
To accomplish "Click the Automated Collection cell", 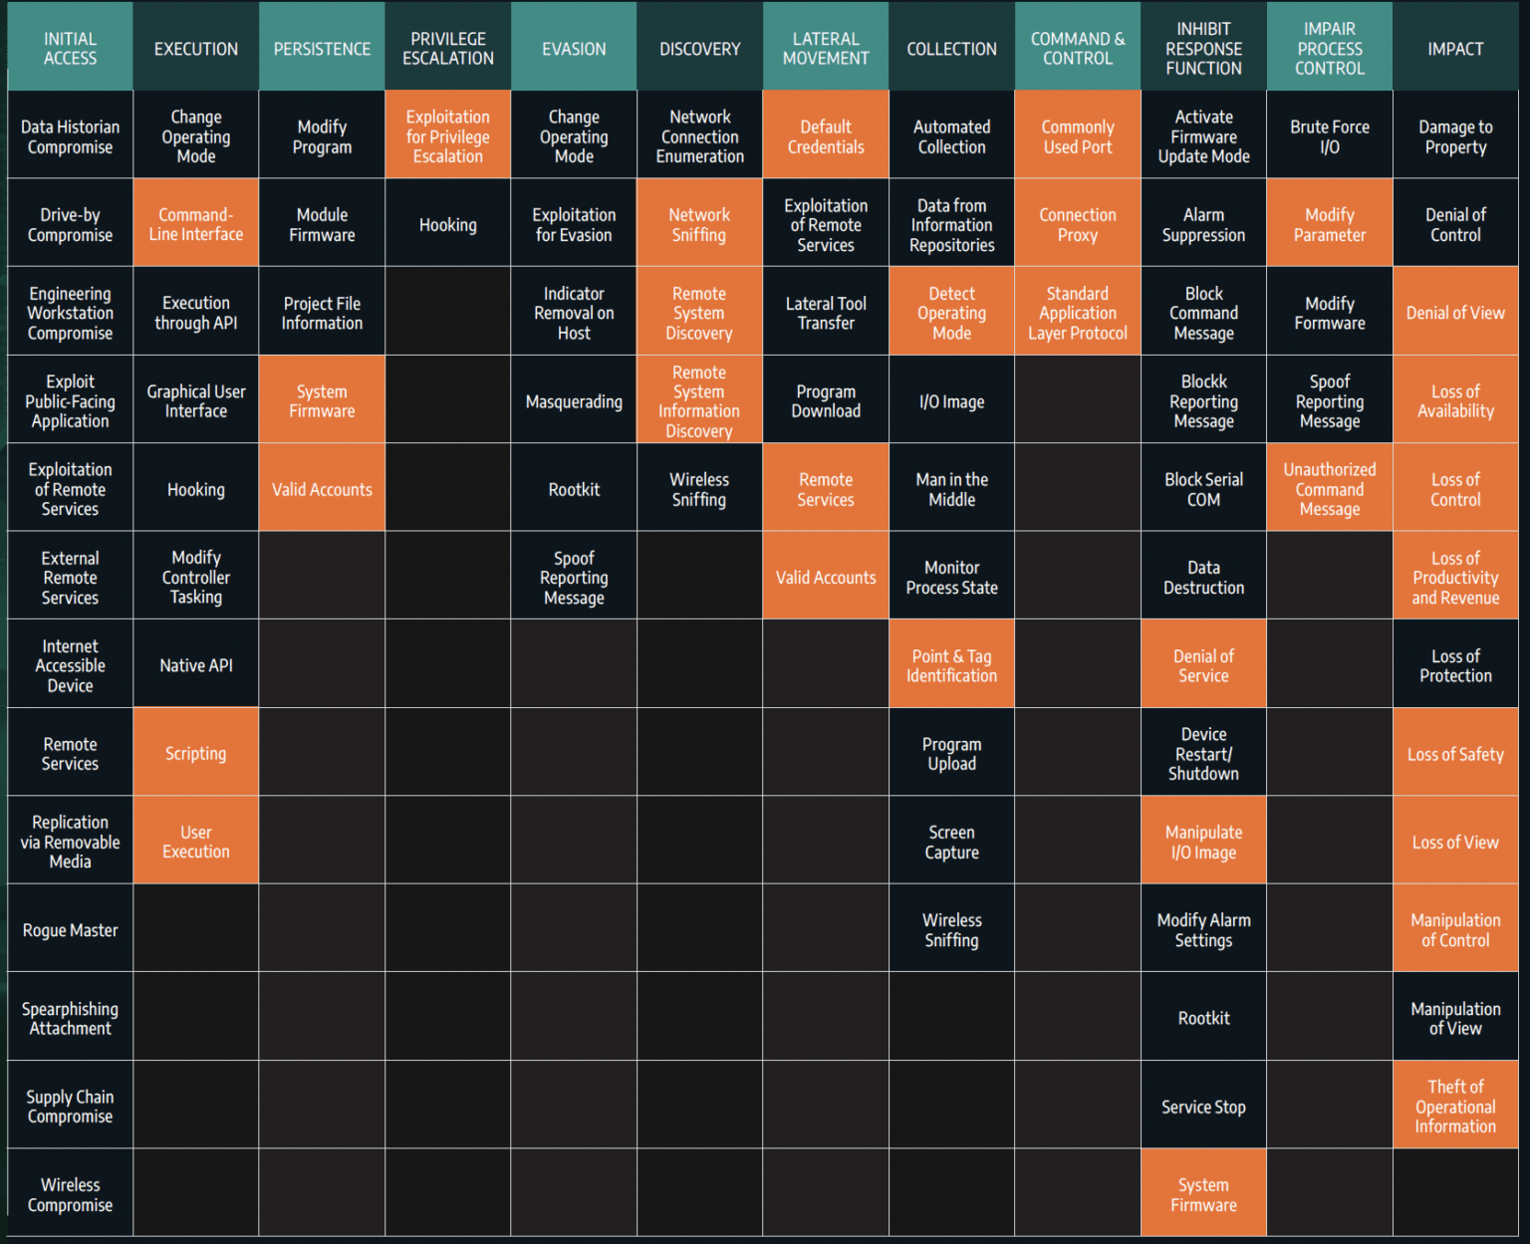I will tap(951, 135).
